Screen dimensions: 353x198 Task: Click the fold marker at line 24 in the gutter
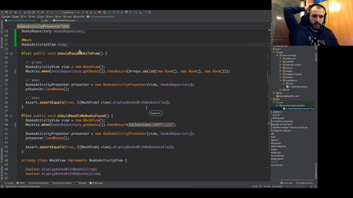[17, 53]
